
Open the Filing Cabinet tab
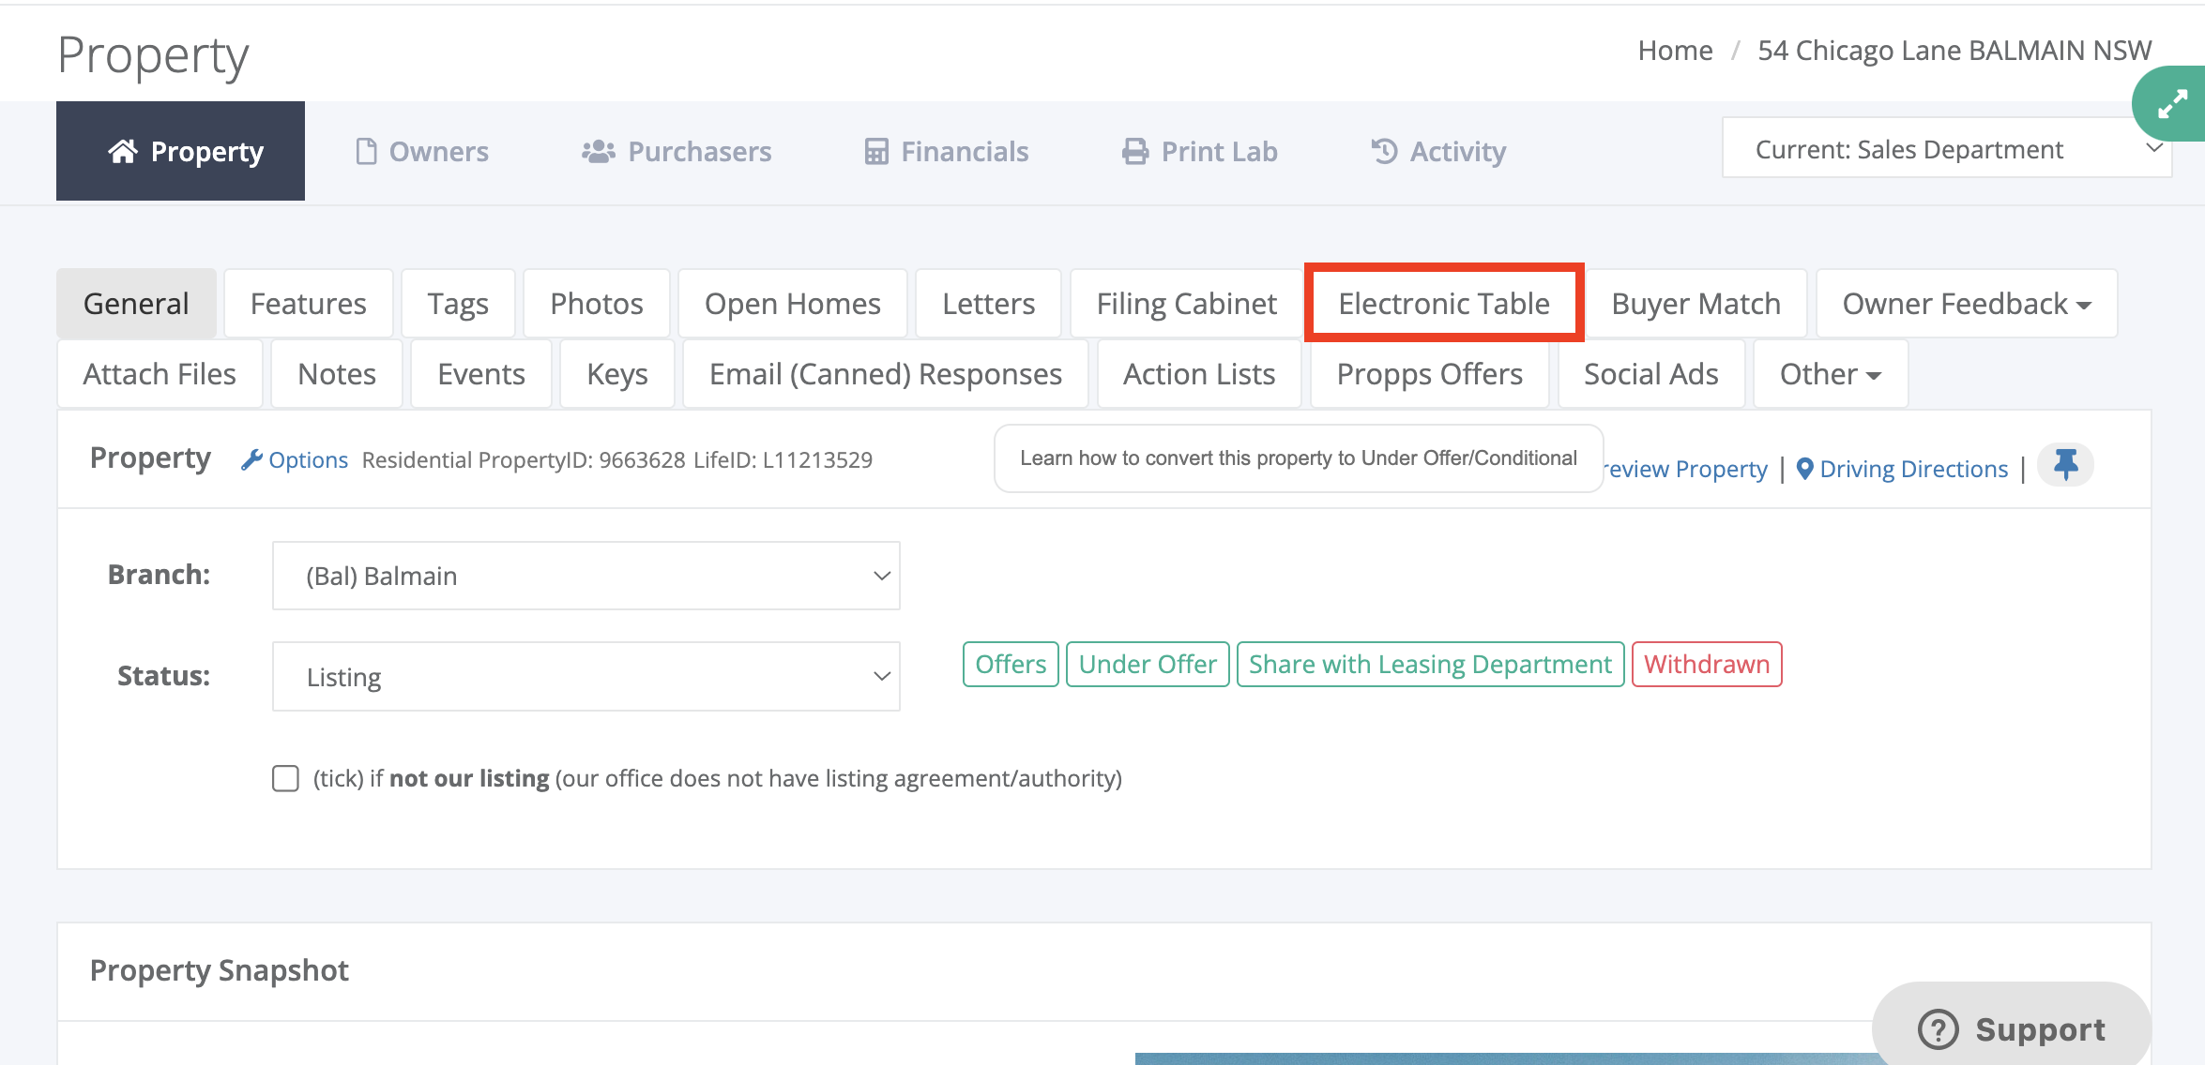[1186, 304]
